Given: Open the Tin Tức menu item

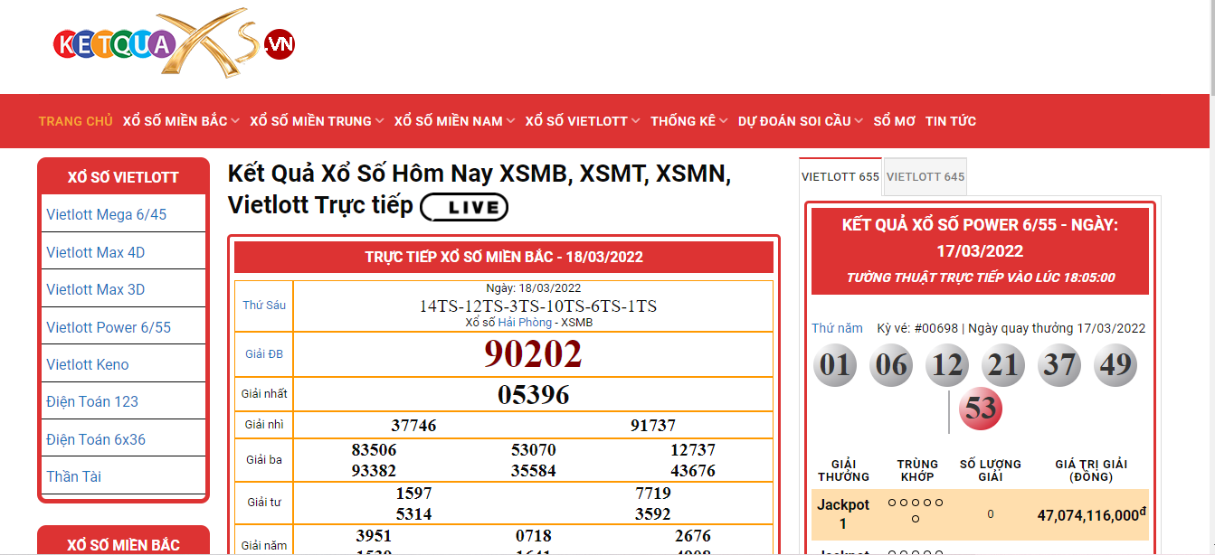Looking at the screenshot, I should 951,121.
